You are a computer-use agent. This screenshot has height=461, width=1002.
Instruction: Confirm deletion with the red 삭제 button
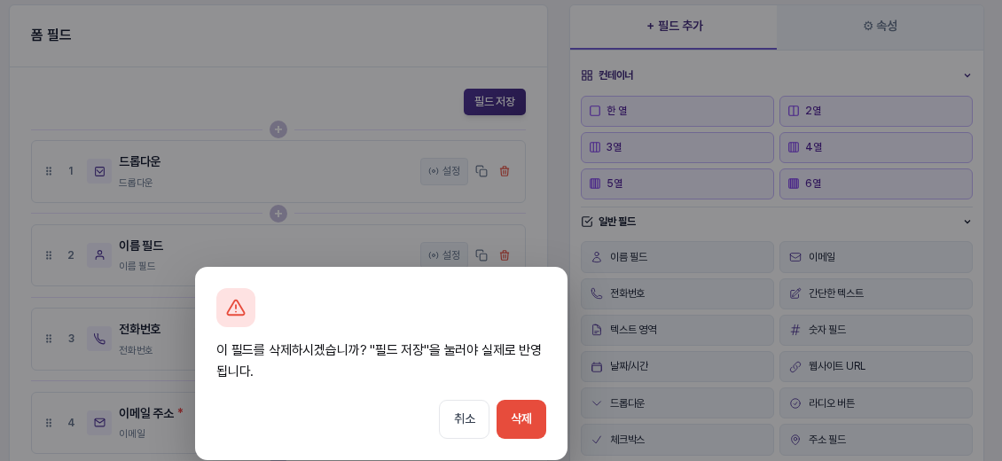521,418
